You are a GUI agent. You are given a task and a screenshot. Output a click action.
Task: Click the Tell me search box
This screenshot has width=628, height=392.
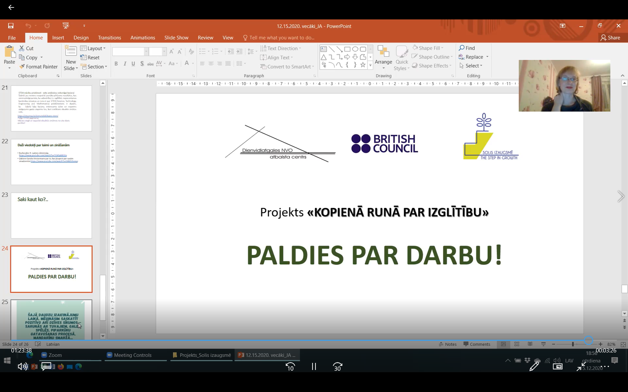point(278,38)
